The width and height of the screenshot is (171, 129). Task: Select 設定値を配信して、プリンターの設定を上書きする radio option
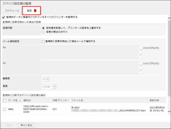pos(43,28)
